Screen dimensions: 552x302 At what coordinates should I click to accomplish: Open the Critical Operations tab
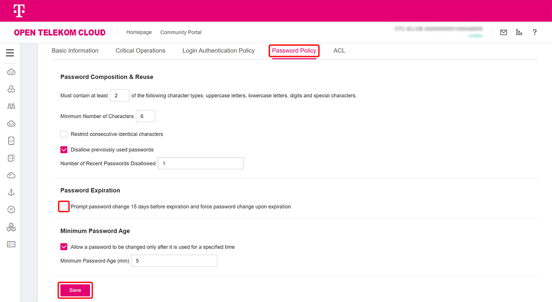tap(140, 50)
